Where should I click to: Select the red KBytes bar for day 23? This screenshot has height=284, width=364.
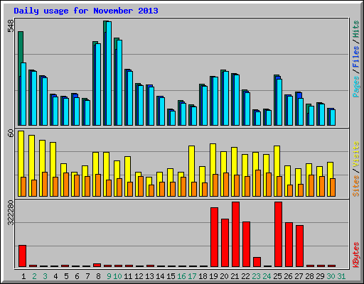click(257, 262)
